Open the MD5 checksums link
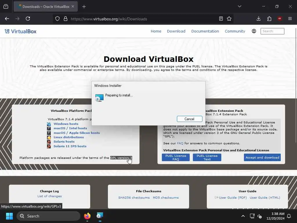The height and width of the screenshot is (223, 297). (x=166, y=197)
